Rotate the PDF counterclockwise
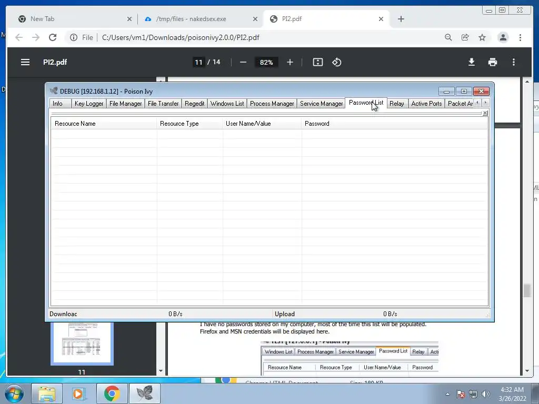This screenshot has height=404, width=539. pyautogui.click(x=336, y=62)
